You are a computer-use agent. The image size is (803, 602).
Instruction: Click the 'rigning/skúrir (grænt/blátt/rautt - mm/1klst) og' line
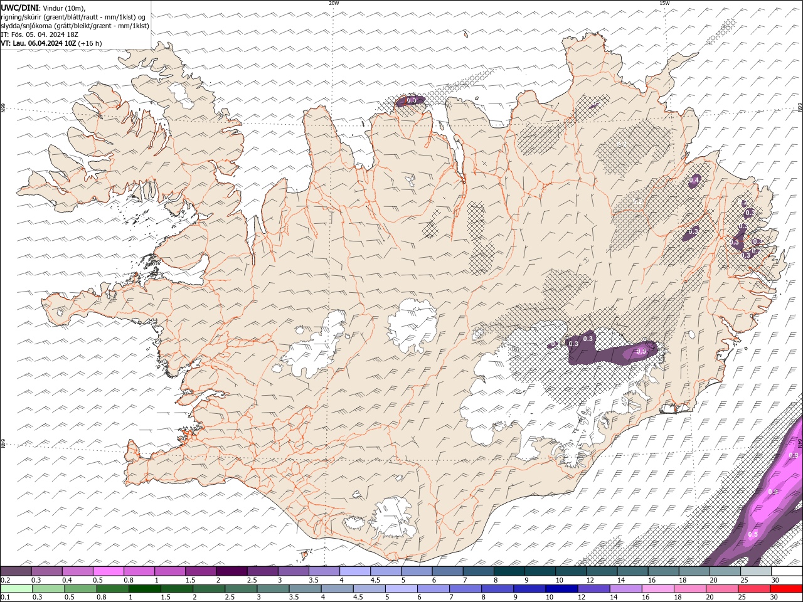(x=73, y=16)
